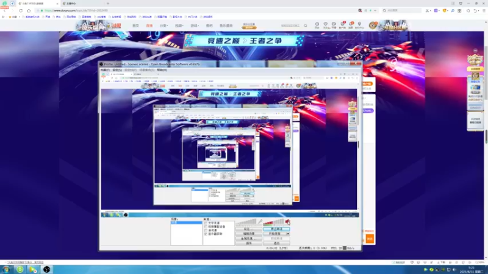
Task: Click the 插件 button in OBS
Action: coord(249,243)
